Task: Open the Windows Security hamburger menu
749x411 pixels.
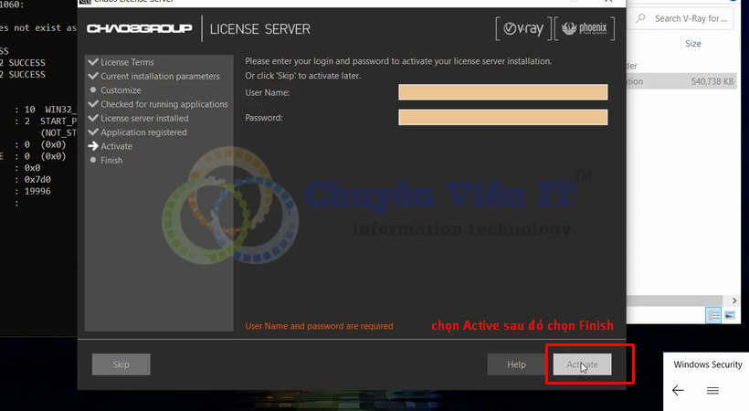Action: point(713,390)
